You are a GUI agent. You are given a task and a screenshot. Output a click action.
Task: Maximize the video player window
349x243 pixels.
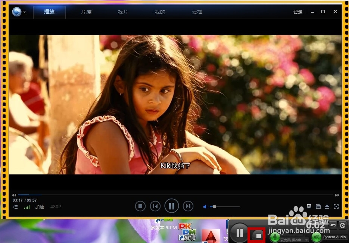click(x=323, y=12)
